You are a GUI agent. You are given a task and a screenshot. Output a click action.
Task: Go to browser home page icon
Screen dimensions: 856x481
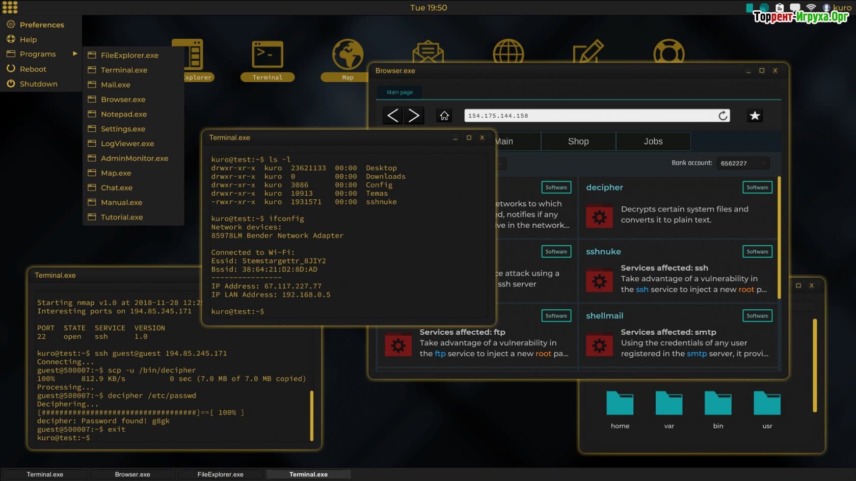[444, 116]
